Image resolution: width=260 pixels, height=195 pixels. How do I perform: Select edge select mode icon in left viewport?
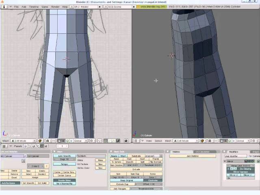pos(110,141)
